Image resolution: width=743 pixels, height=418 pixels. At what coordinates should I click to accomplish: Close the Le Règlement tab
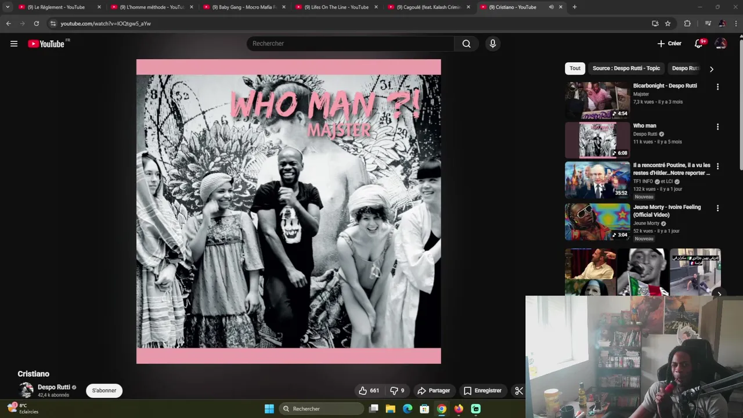(99, 7)
